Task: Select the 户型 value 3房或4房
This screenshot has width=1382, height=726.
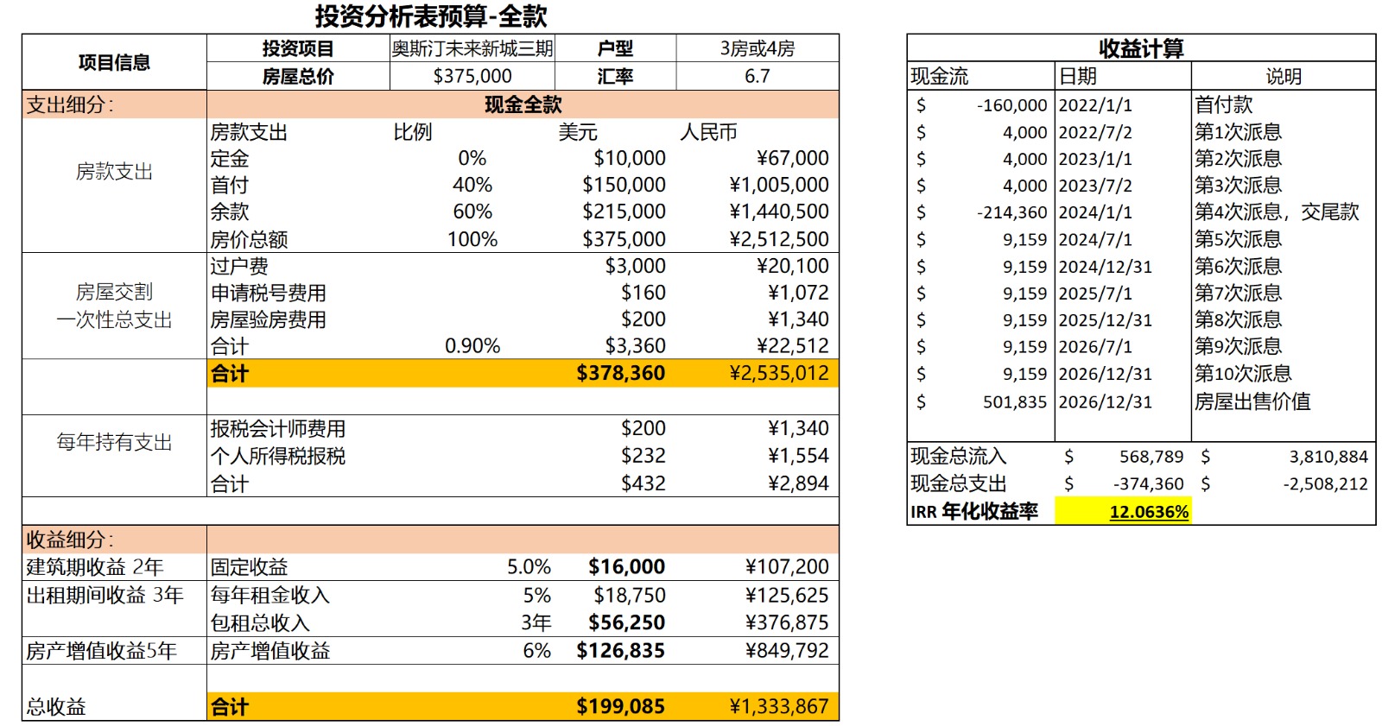Action: 757,48
